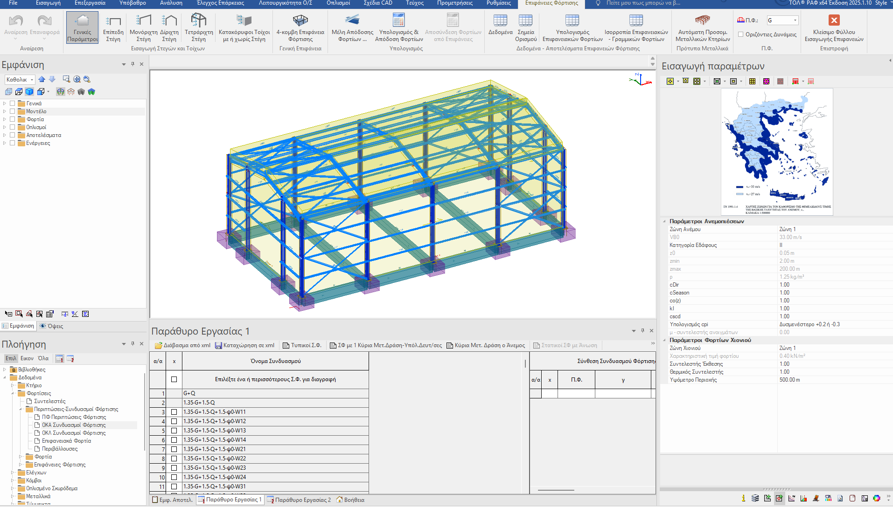This screenshot has width=893, height=507.
Task: Check the Μοντέλο tree checkbox
Action: 13,111
